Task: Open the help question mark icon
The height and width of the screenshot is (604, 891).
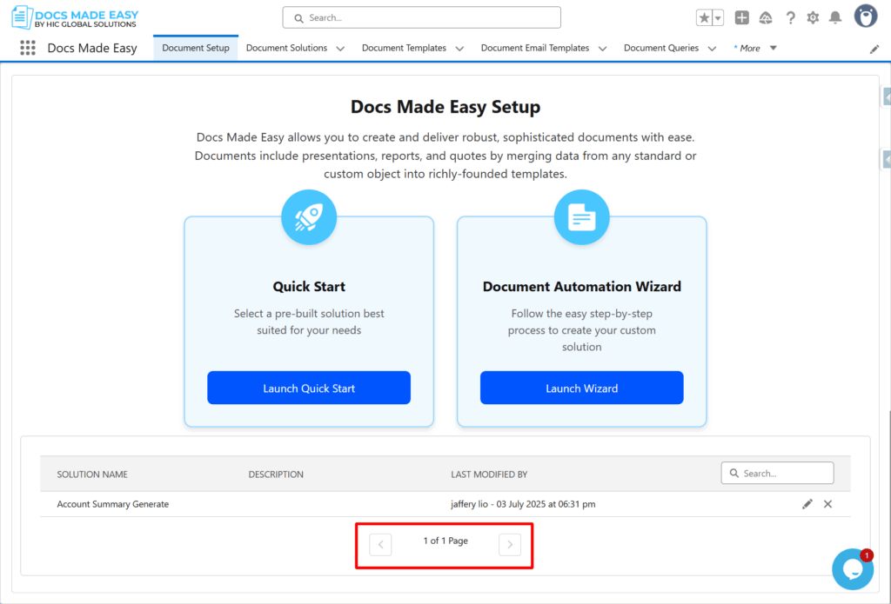Action: [790, 17]
